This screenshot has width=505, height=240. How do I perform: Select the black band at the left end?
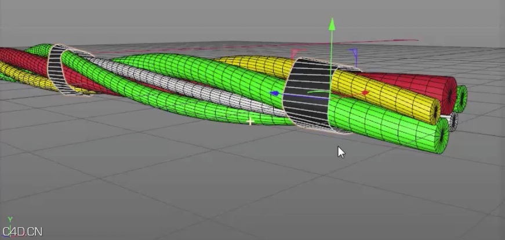[56, 70]
